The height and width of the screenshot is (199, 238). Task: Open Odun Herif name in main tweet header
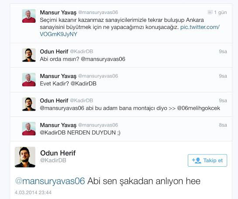pyautogui.click(x=58, y=153)
